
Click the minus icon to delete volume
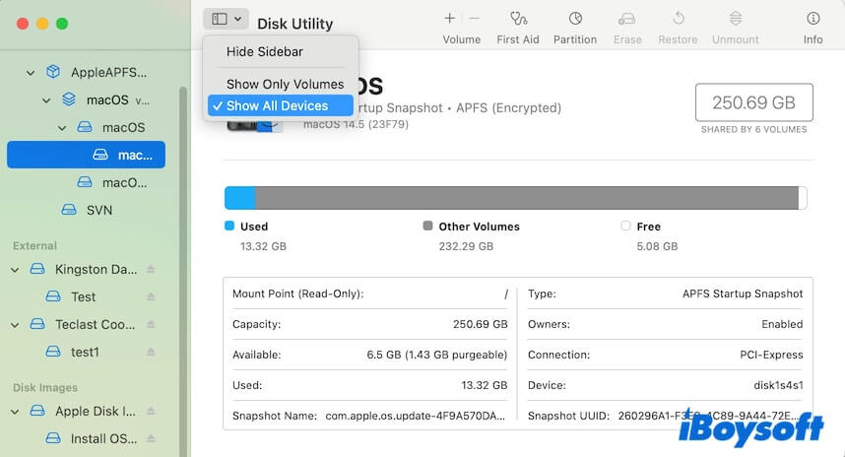click(474, 19)
